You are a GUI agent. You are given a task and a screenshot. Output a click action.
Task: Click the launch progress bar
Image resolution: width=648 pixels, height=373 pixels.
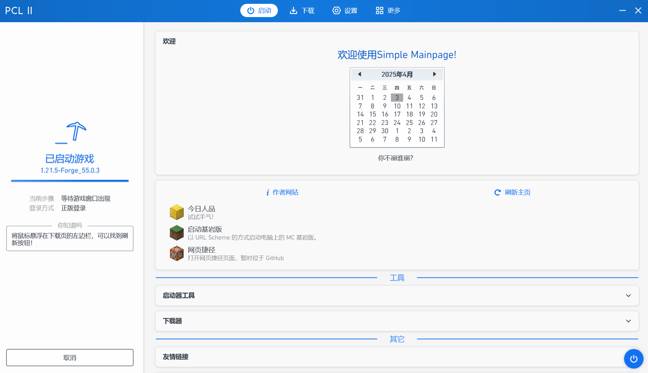[x=70, y=180]
